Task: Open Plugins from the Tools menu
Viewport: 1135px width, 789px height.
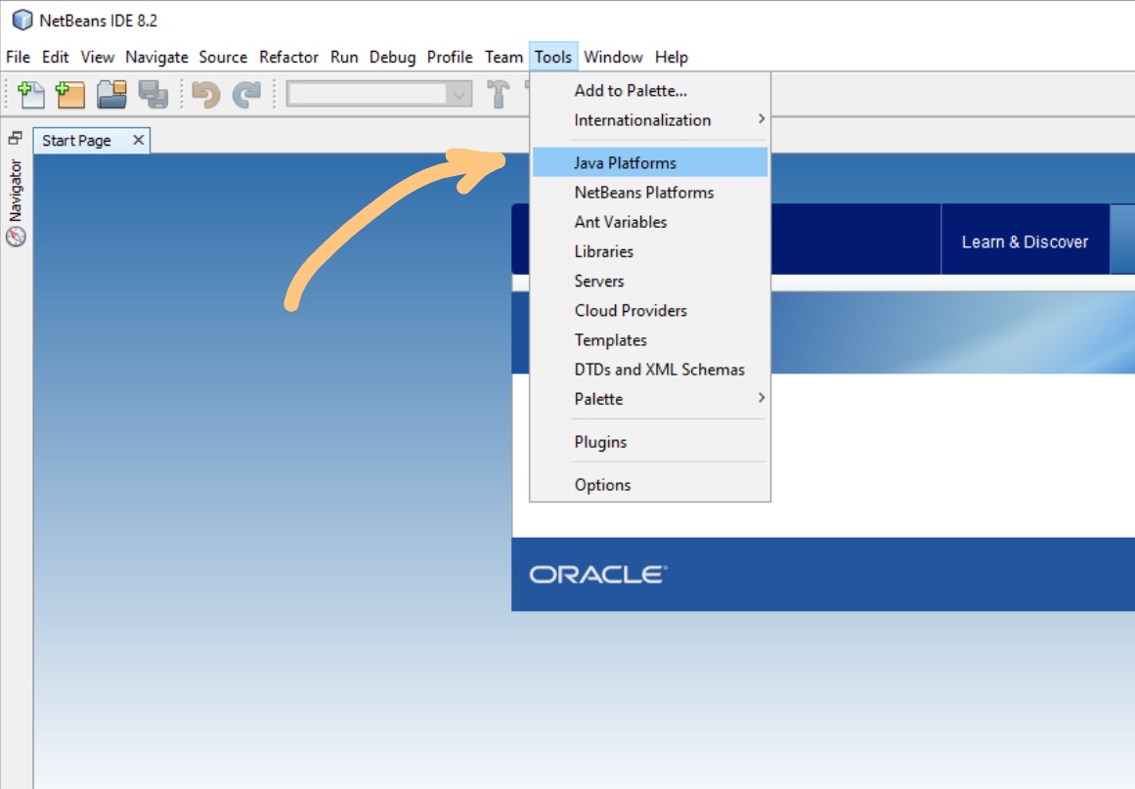Action: (x=649, y=442)
